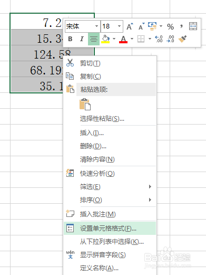Image resolution: width=206 pixels, height=275 pixels.
Task: Apply accounting number format icon
Action: coord(152,26)
